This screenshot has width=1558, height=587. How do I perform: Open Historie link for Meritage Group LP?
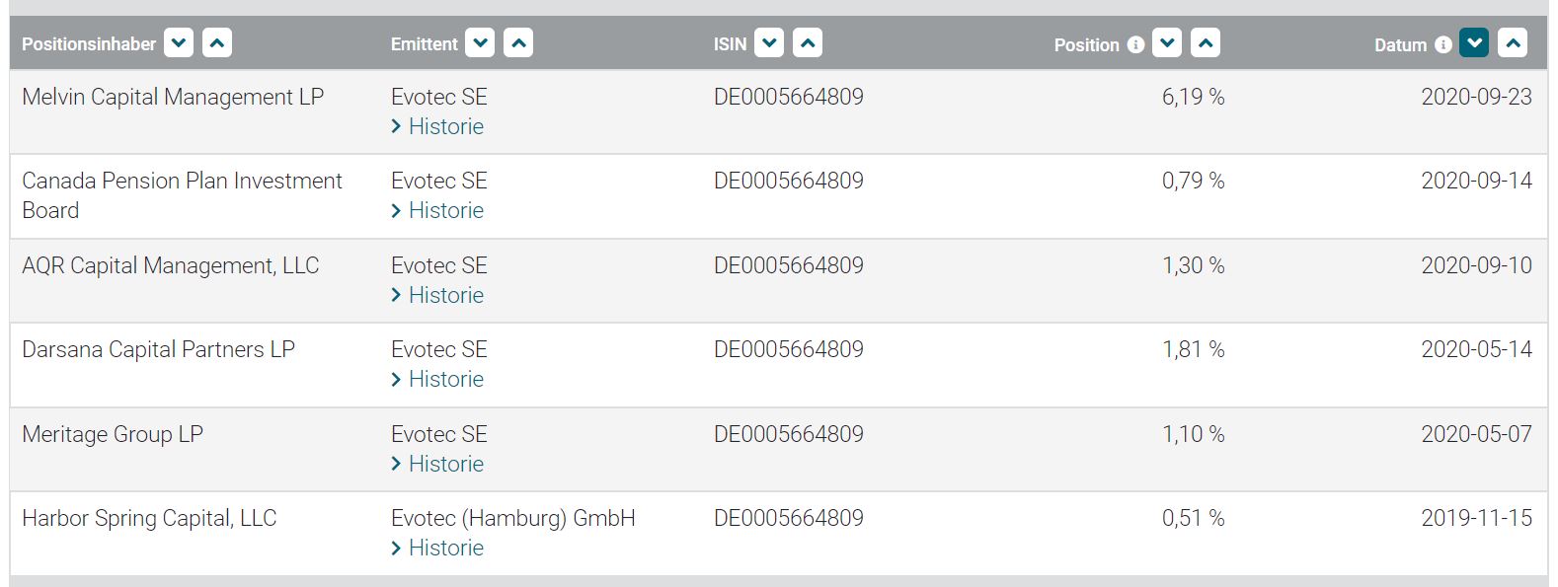tap(445, 464)
